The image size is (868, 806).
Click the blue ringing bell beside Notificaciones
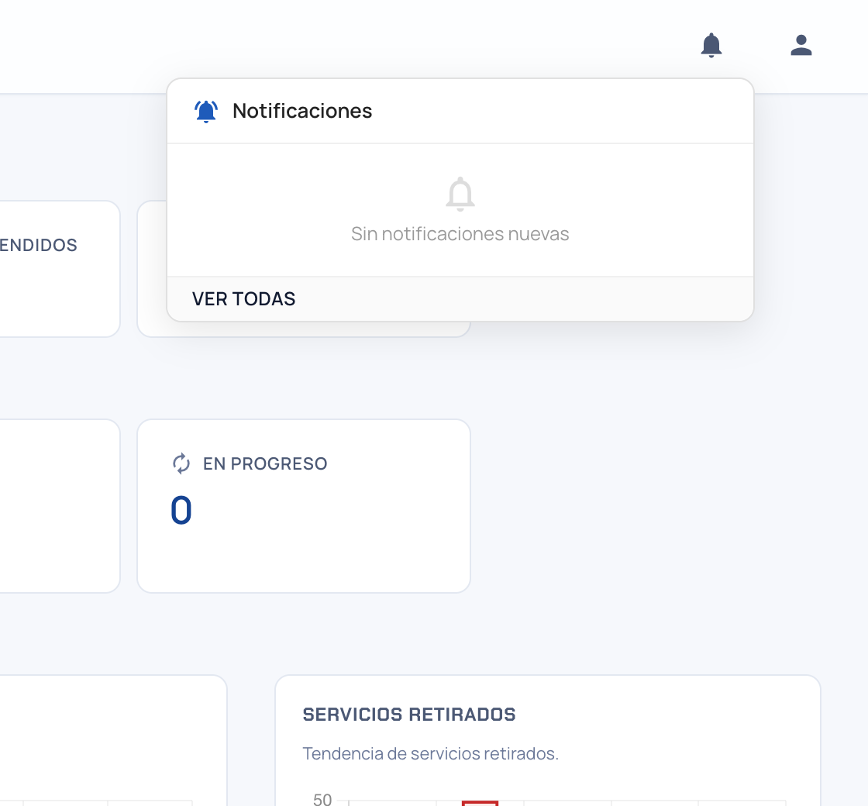(x=206, y=112)
